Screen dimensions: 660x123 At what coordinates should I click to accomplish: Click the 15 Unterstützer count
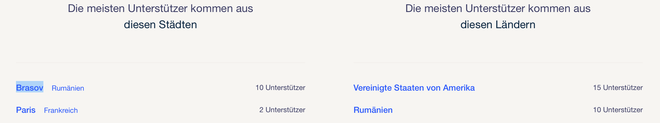(618, 88)
